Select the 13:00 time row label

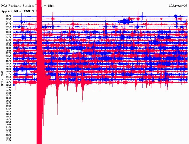(9, 85)
